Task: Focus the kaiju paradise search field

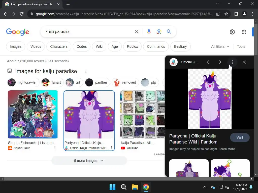Action: (89, 31)
